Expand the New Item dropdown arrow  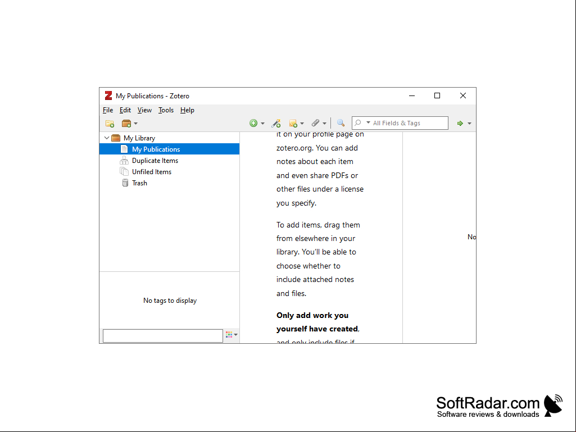click(x=262, y=124)
